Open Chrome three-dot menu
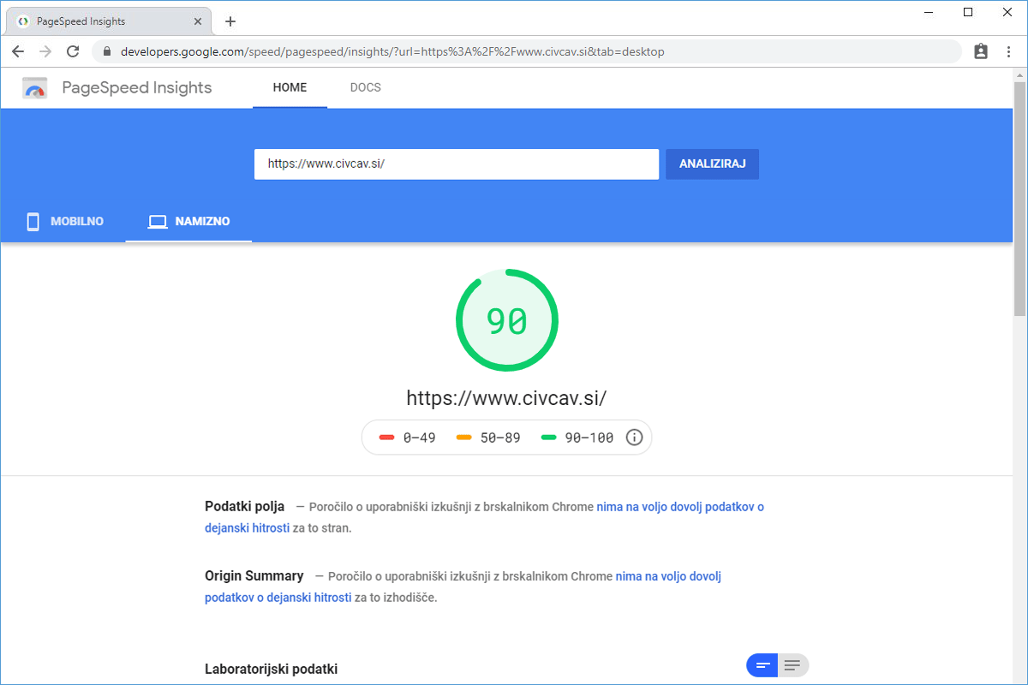This screenshot has width=1028, height=685. pyautogui.click(x=1008, y=51)
